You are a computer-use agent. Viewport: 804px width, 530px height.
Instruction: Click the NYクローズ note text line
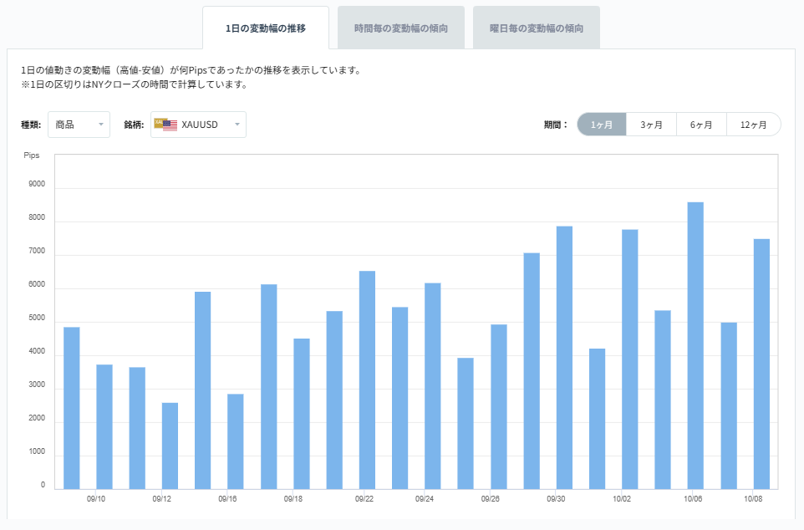135,84
